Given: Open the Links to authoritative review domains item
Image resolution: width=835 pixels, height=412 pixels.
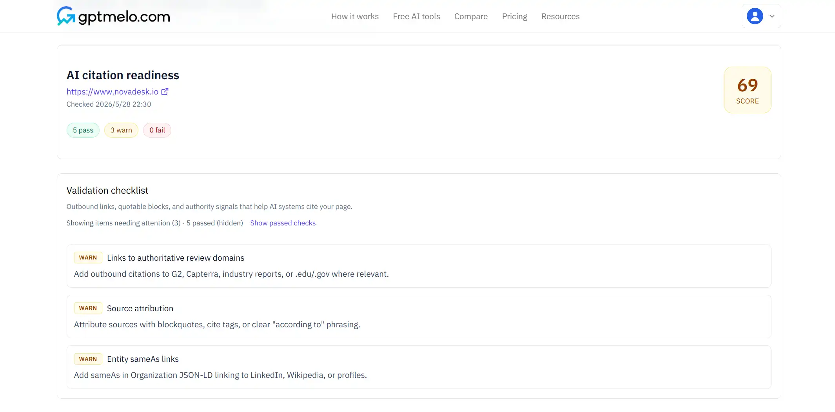Looking at the screenshot, I should coord(419,266).
